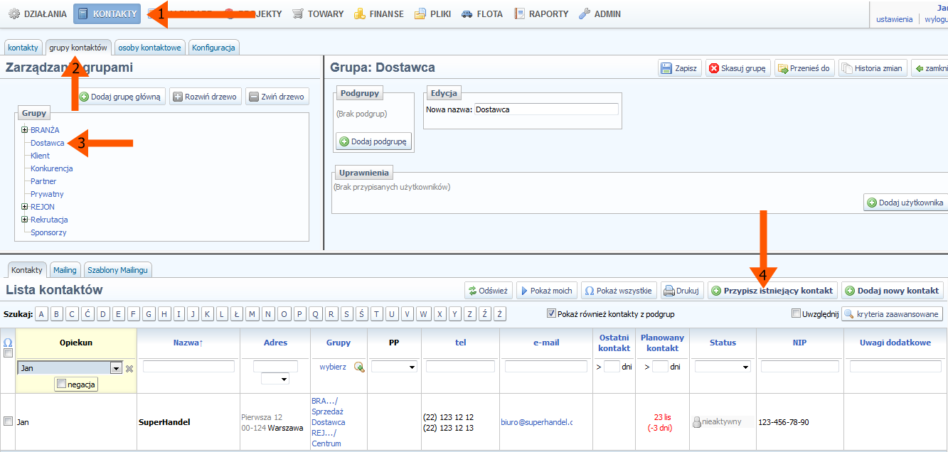
Task: Open the SuperHandel email address link
Action: (x=536, y=422)
